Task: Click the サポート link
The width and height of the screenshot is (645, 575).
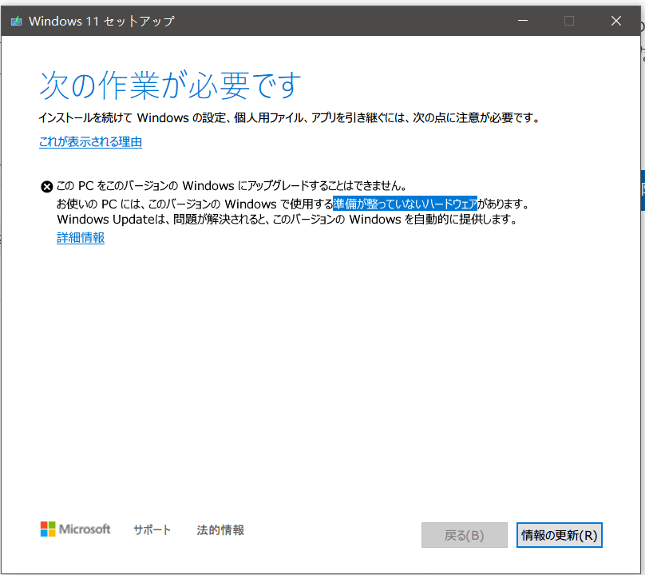Action: [152, 529]
